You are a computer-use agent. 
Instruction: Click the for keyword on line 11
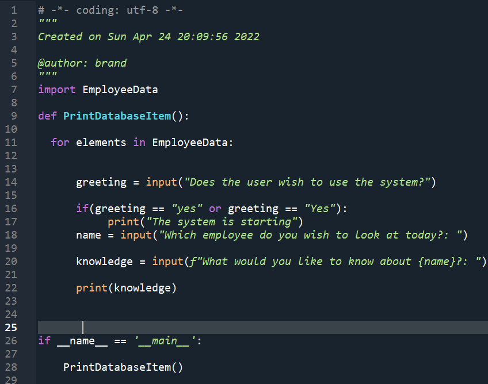point(60,142)
